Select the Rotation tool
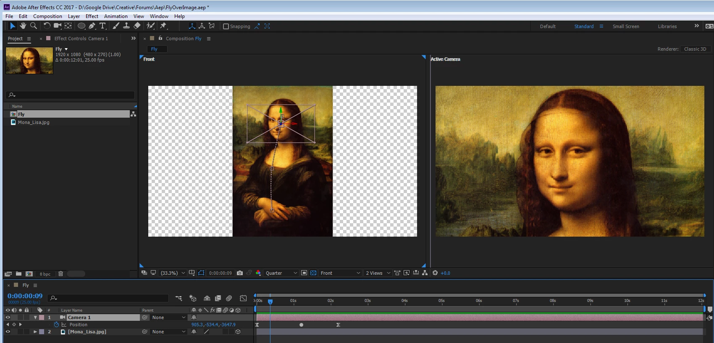 [x=47, y=26]
